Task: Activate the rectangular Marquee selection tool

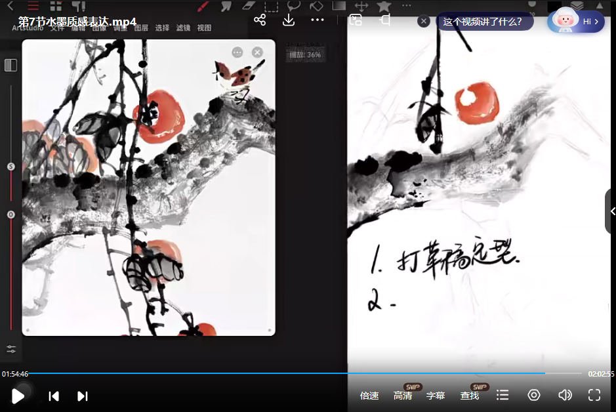Action: point(270,5)
